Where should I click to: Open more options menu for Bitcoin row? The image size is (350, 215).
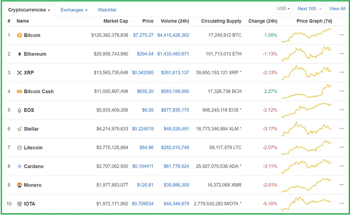pos(342,35)
